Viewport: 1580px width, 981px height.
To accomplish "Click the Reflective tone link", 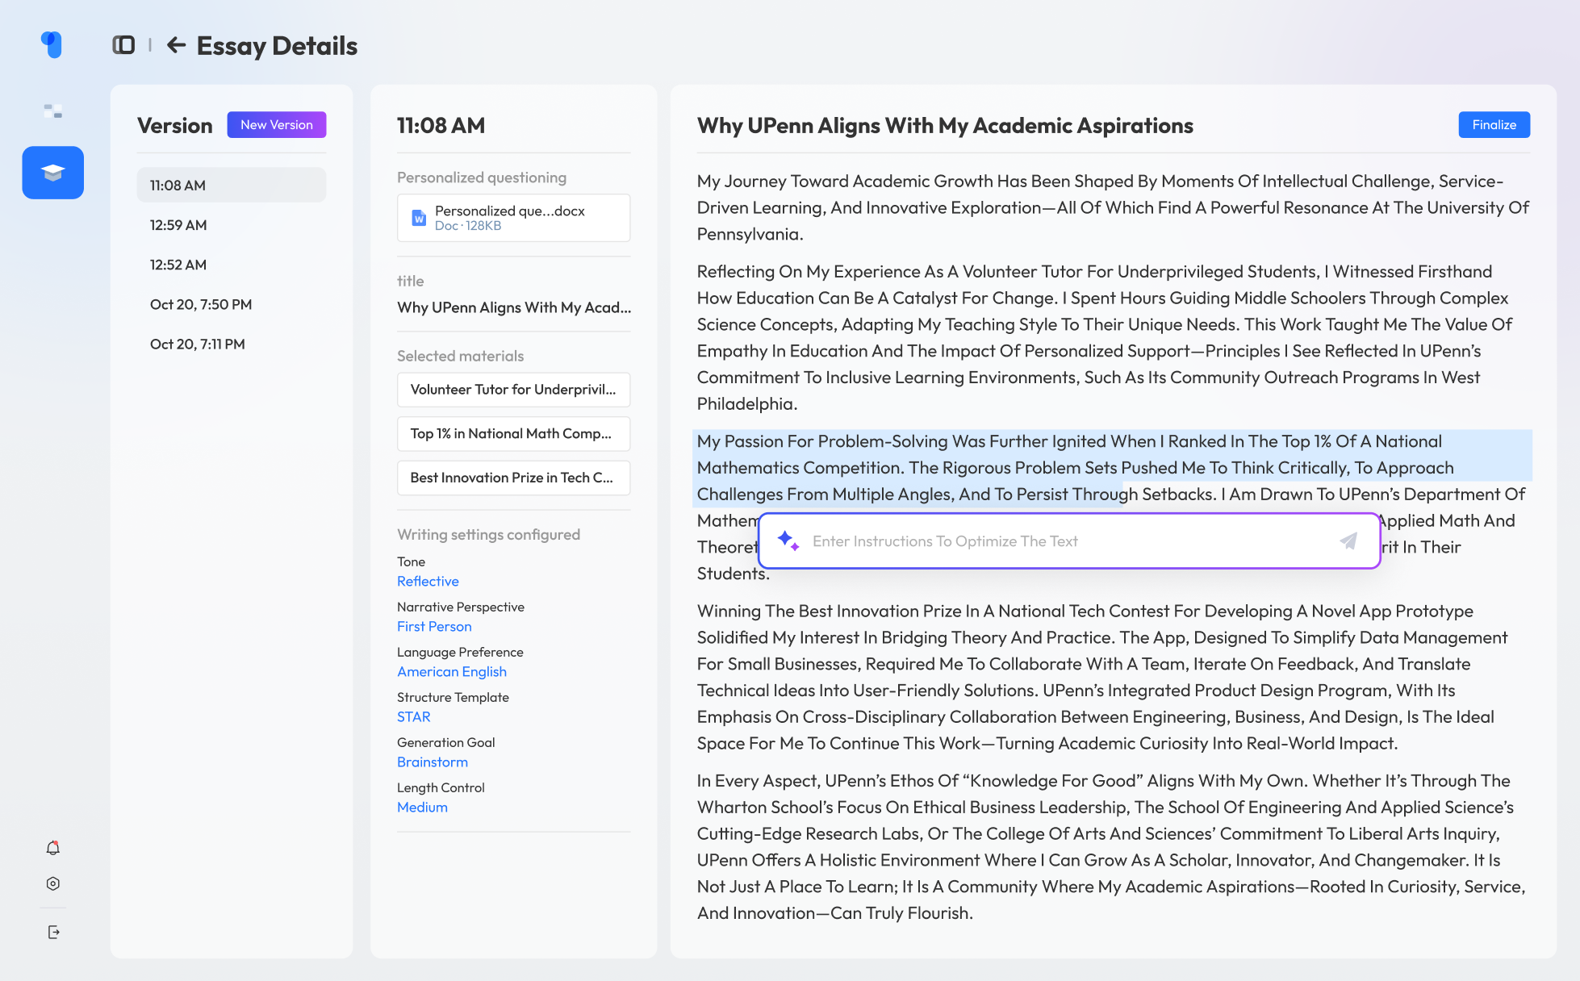I will [x=428, y=582].
